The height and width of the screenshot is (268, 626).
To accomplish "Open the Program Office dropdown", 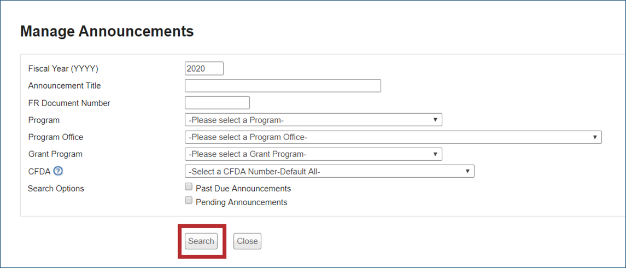I will pos(393,137).
